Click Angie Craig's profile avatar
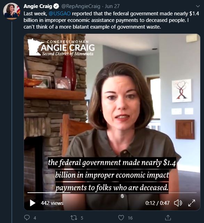The height and width of the screenshot is (223, 204). pyautogui.click(x=11, y=11)
